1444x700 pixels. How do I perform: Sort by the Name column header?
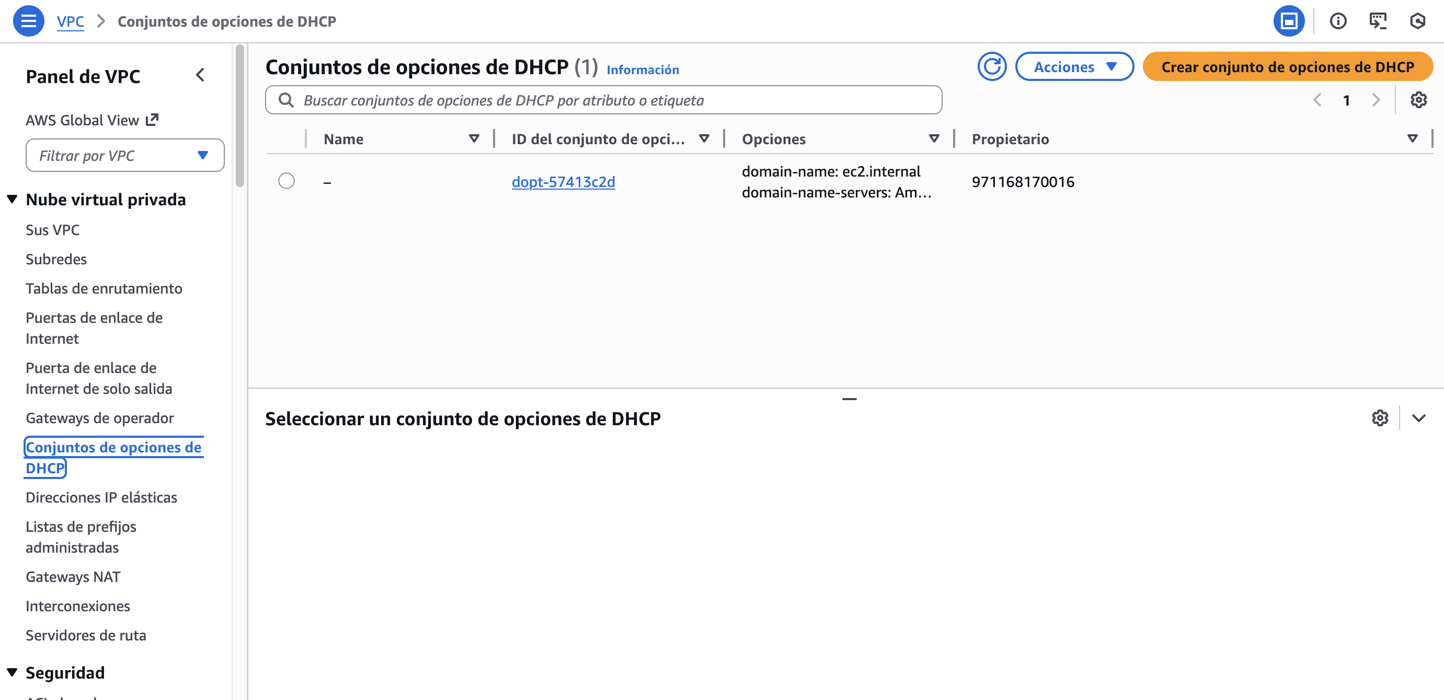[343, 139]
